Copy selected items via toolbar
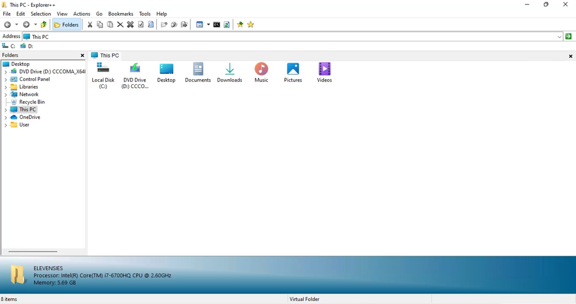The height and width of the screenshot is (304, 576). tap(100, 25)
